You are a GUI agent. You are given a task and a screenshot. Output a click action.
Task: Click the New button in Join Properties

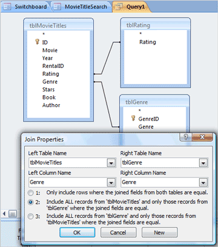click(159, 232)
